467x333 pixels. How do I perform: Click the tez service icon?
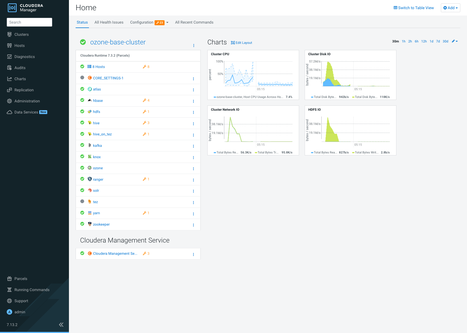pyautogui.click(x=90, y=202)
